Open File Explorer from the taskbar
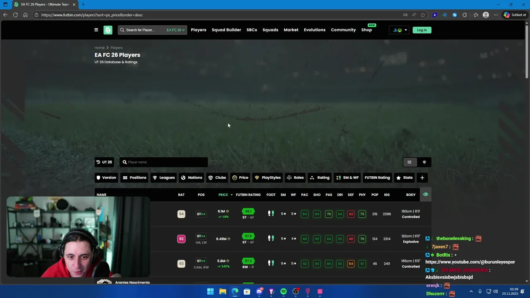This screenshot has width=530, height=298. (x=223, y=291)
